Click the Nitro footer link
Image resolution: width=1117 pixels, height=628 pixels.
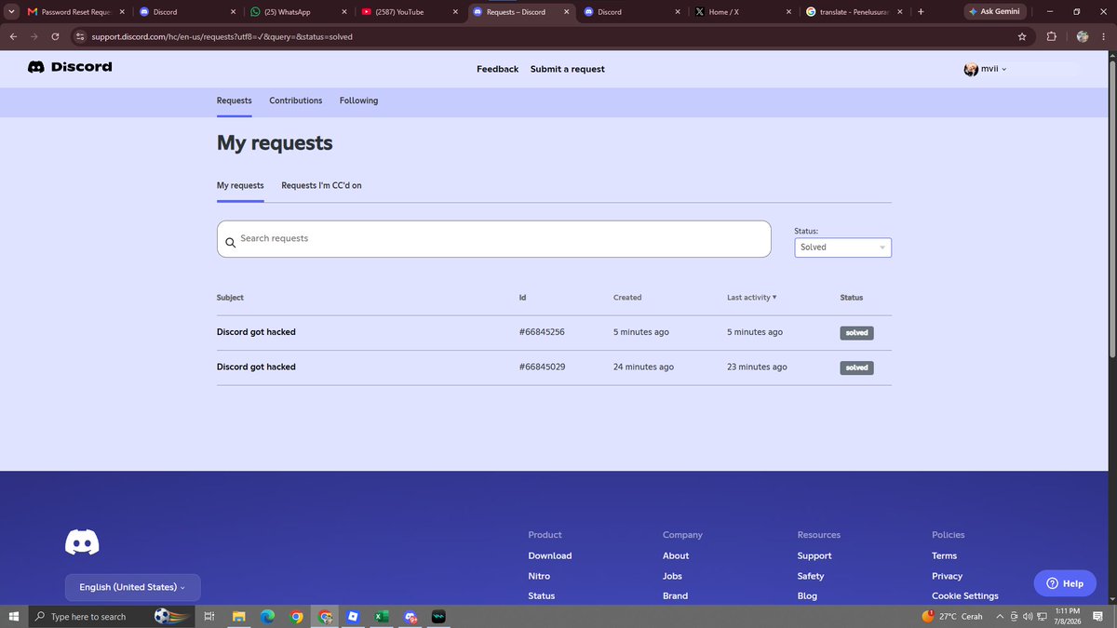click(539, 576)
